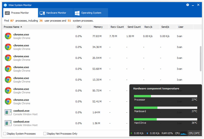Click the Hardware Monitor tab's monitor icon

[42, 13]
